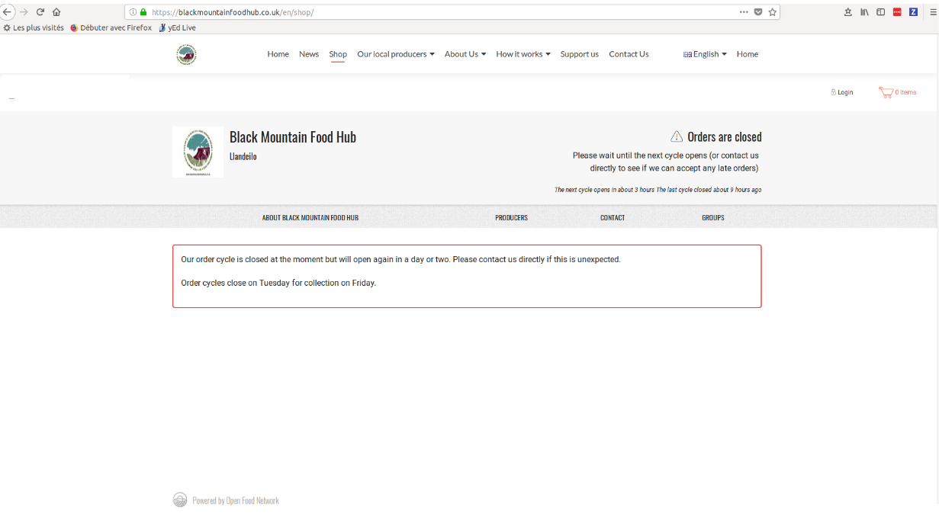Go back with the browser back arrow
Screen dimensions: 939x516
point(7,12)
